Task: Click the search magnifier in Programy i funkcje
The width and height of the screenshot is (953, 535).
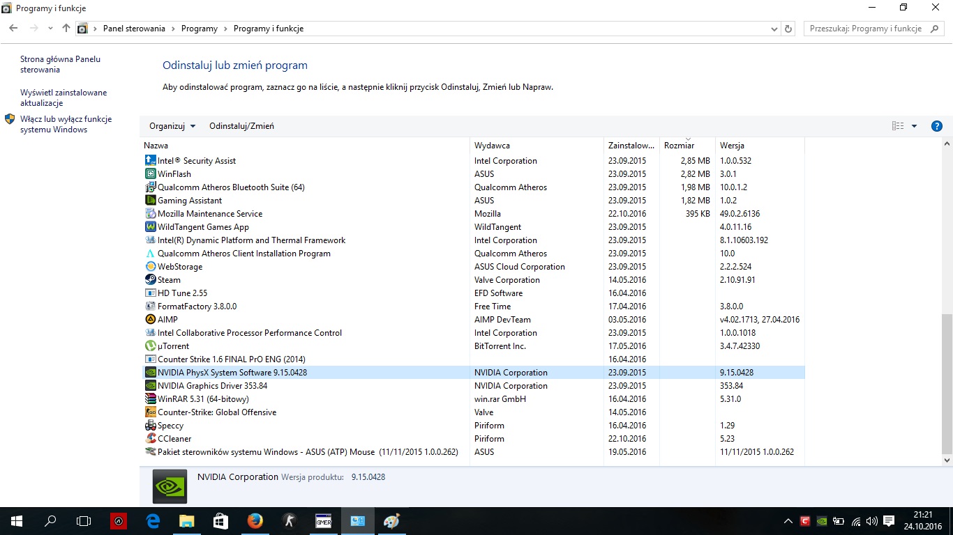Action: coord(935,29)
